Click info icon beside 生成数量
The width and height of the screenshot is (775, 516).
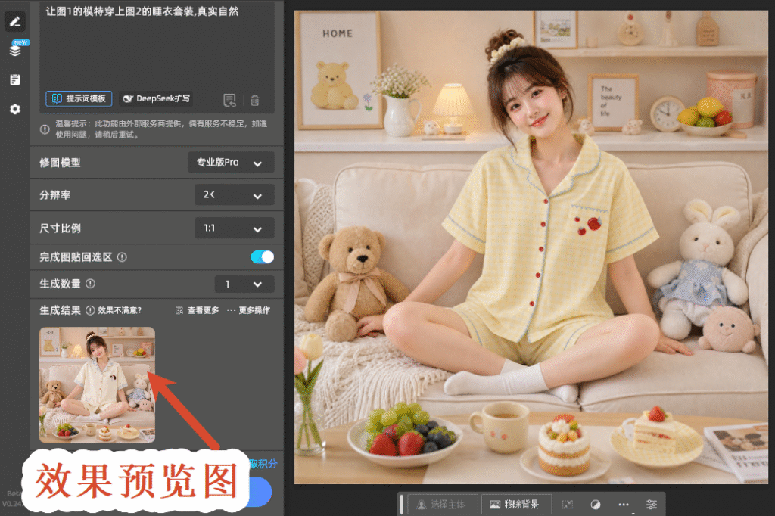(91, 284)
